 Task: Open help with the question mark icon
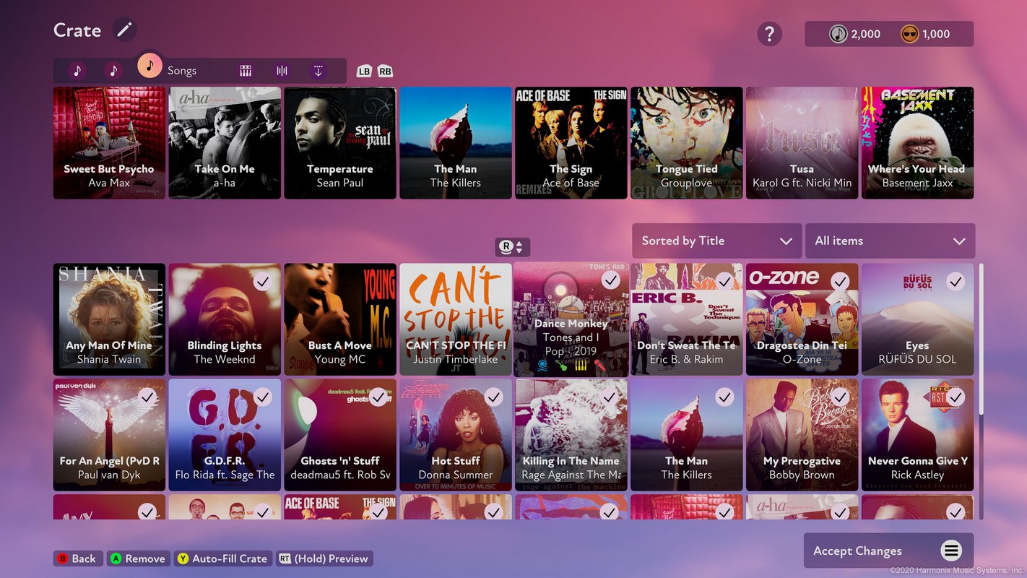tap(769, 34)
